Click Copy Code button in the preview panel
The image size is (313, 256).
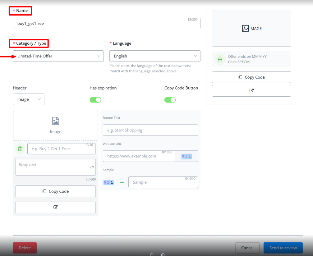(251, 77)
